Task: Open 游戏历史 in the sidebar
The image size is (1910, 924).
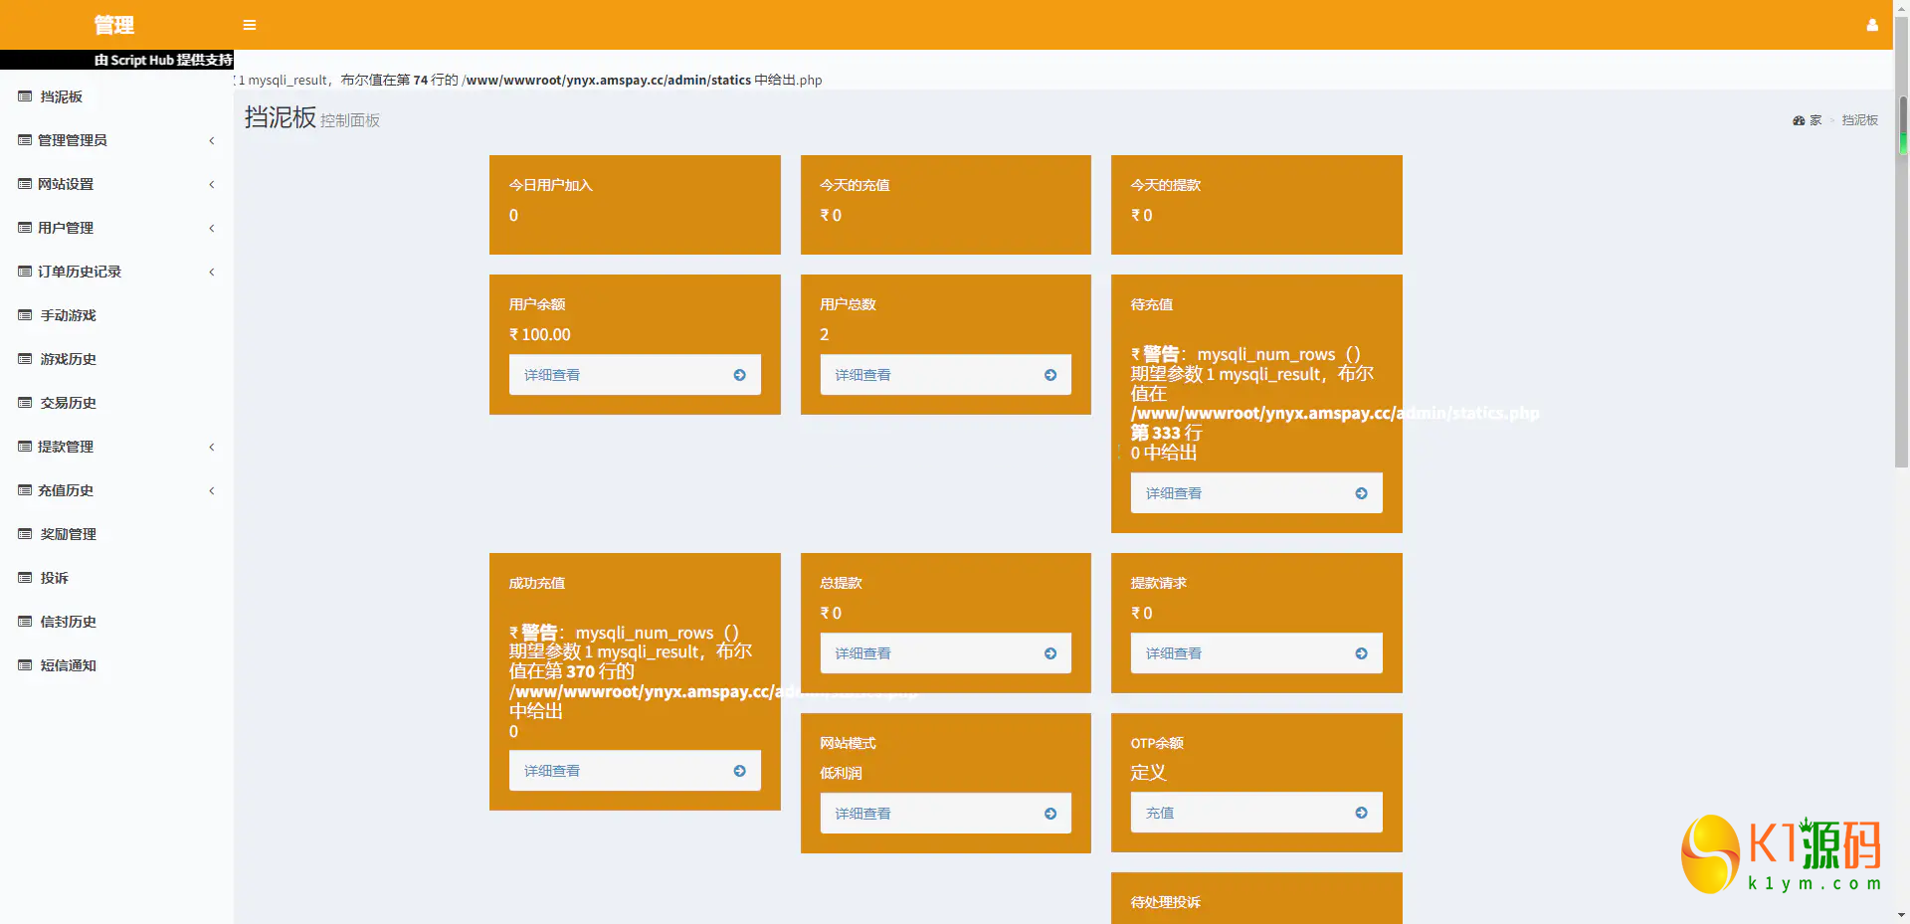Action: tap(68, 359)
